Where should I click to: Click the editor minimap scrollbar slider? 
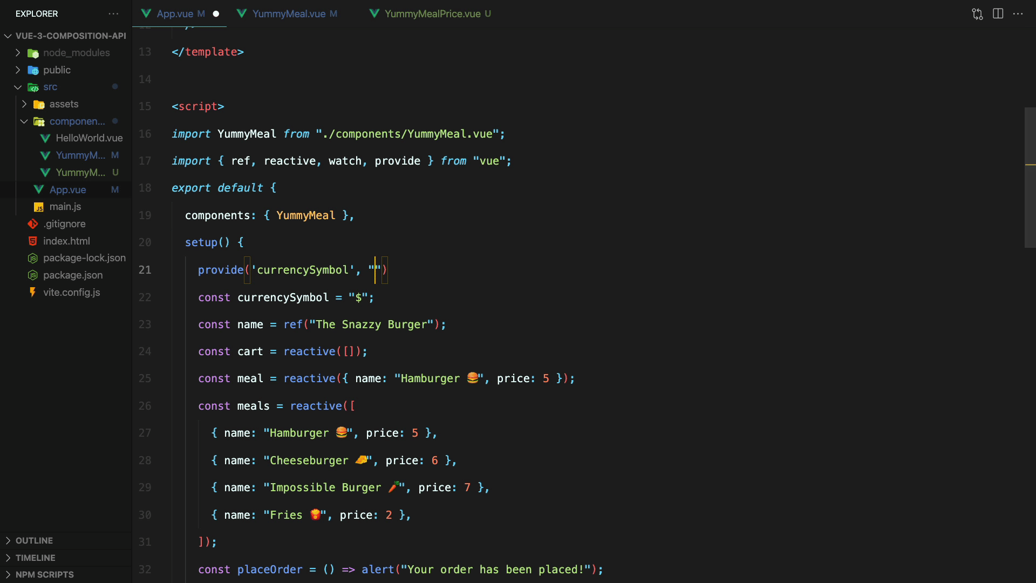1030,177
